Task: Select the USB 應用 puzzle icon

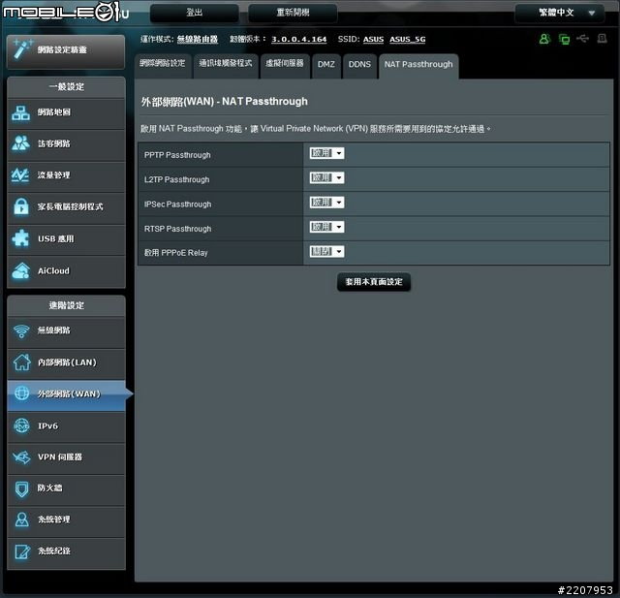Action: click(x=21, y=238)
